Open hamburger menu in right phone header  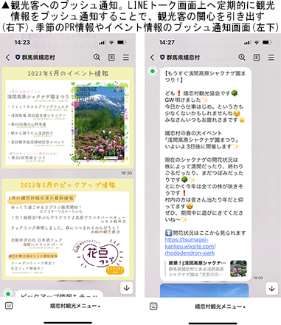pos(271,58)
